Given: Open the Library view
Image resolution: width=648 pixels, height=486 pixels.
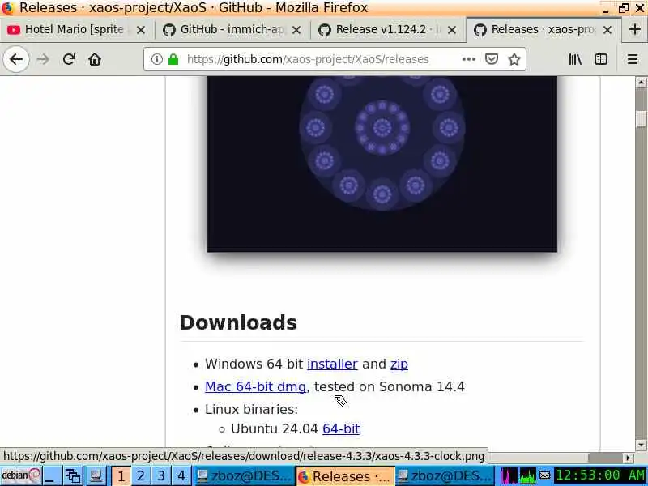Looking at the screenshot, I should [575, 59].
